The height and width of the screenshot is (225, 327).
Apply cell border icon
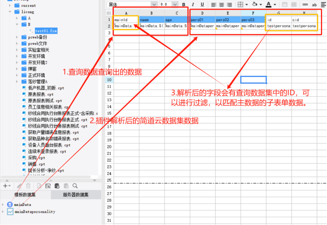(240, 4)
